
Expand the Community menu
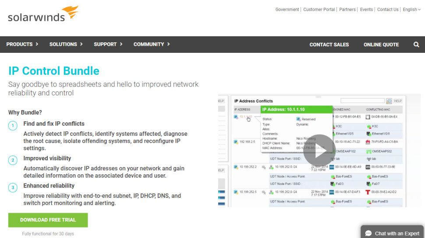[x=152, y=44]
